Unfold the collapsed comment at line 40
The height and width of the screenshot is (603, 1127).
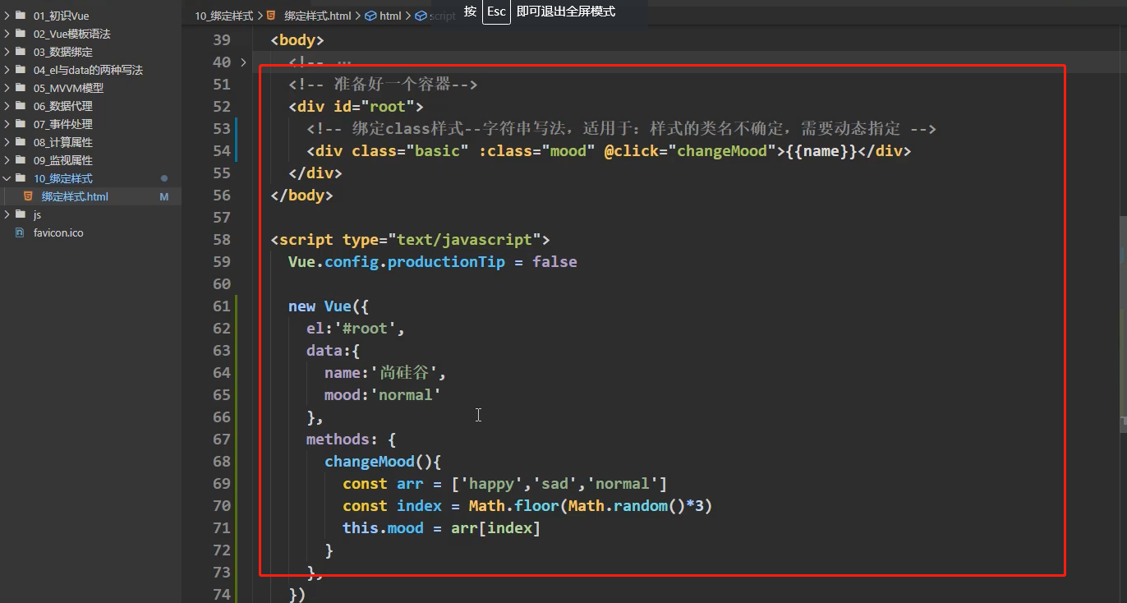[x=243, y=62]
